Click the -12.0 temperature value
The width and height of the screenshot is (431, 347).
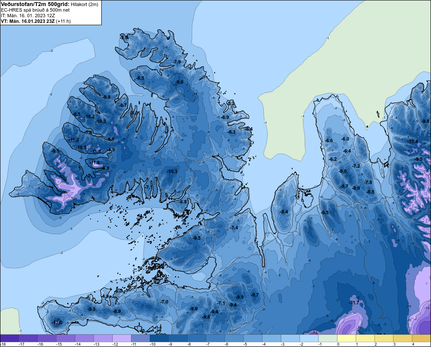tap(57, 322)
